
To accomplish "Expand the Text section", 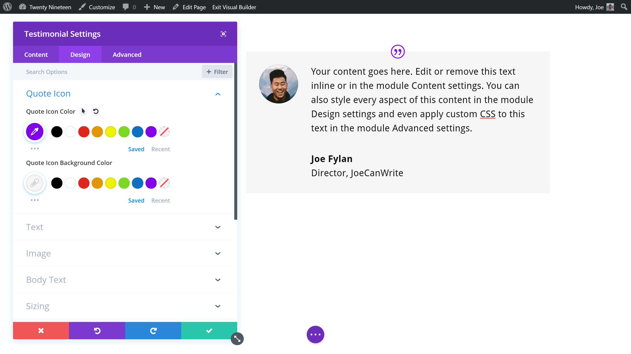I will coord(124,227).
